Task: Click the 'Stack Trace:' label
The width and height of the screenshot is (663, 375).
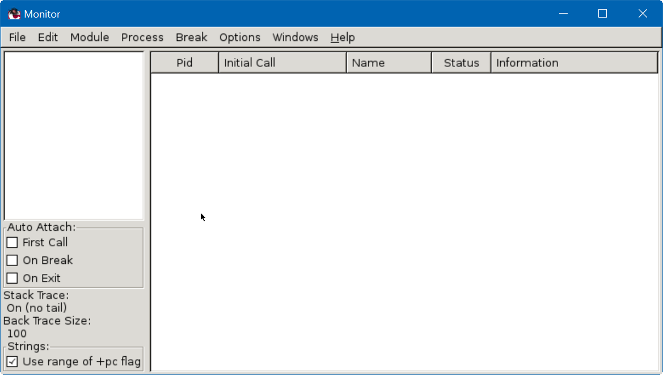Action: 36,295
